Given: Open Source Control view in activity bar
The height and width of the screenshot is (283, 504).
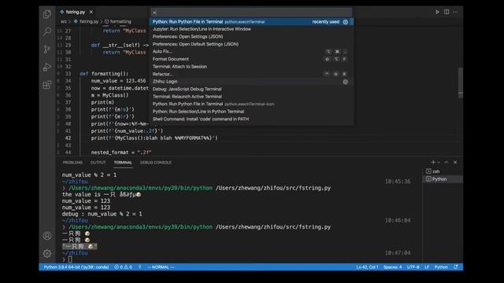Looking at the screenshot, I should [47, 49].
